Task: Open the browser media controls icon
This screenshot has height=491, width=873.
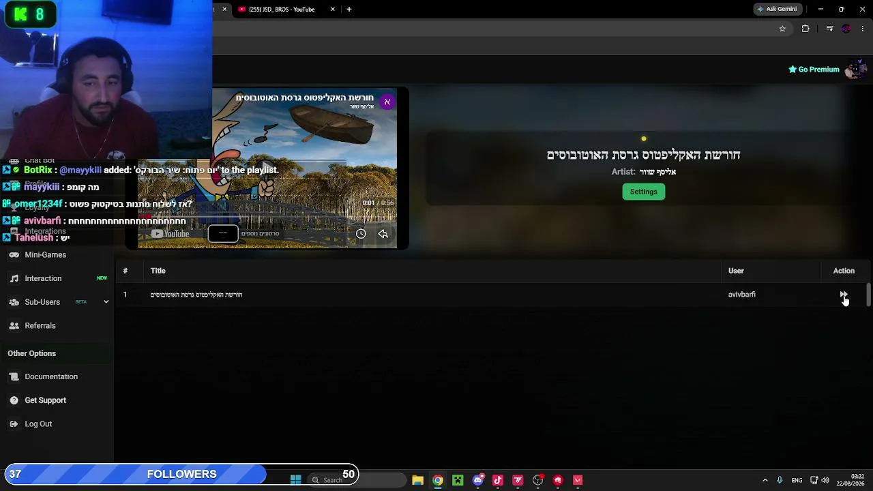Action: coord(829,29)
